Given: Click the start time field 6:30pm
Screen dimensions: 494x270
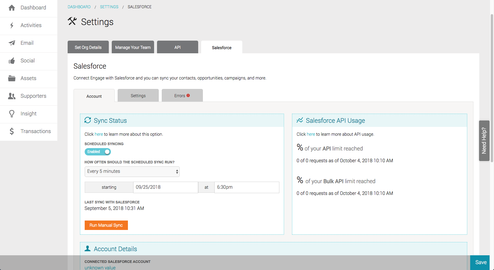Looking at the screenshot, I should 247,187.
